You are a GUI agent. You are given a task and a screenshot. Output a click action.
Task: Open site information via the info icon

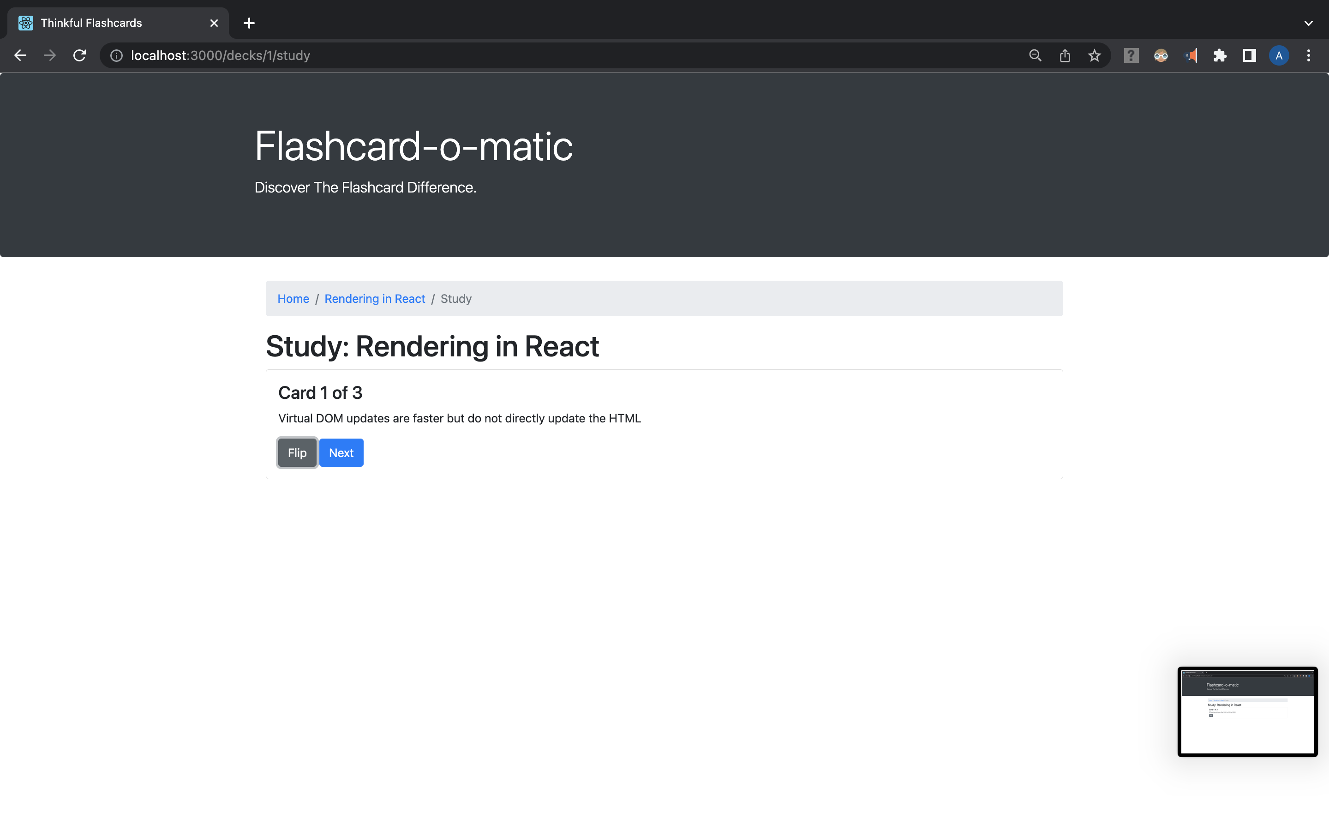[116, 55]
